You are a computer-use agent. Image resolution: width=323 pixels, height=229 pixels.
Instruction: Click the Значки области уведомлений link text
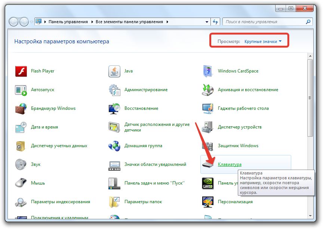coord(155,164)
